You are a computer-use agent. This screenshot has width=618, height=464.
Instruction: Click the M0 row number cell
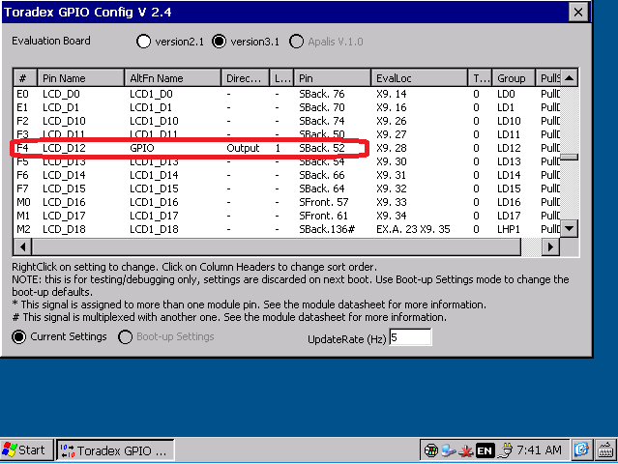coord(23,202)
